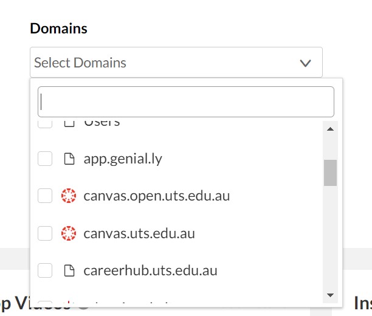Click the Canvas logo beside canvas.uts.edu.au
This screenshot has height=316, width=372.
coord(69,233)
